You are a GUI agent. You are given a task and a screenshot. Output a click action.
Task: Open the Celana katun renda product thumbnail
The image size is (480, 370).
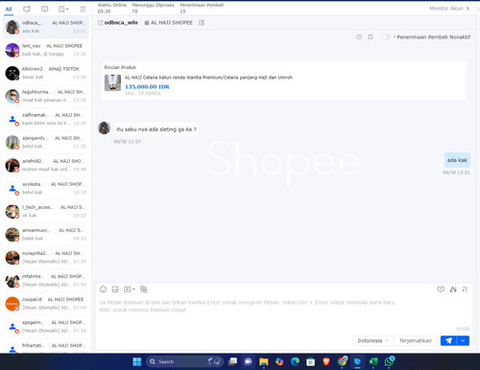112,82
